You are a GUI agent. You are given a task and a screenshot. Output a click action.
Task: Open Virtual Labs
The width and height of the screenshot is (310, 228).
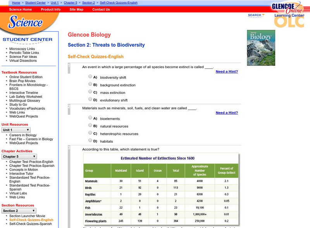pyautogui.click(x=18, y=193)
